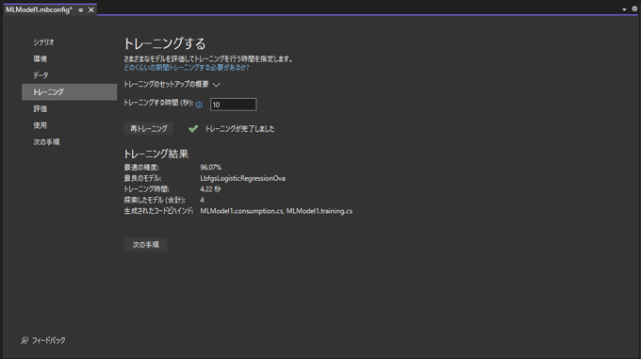The height and width of the screenshot is (359, 641).
Task: Click the feedback person icon
Action: [25, 340]
